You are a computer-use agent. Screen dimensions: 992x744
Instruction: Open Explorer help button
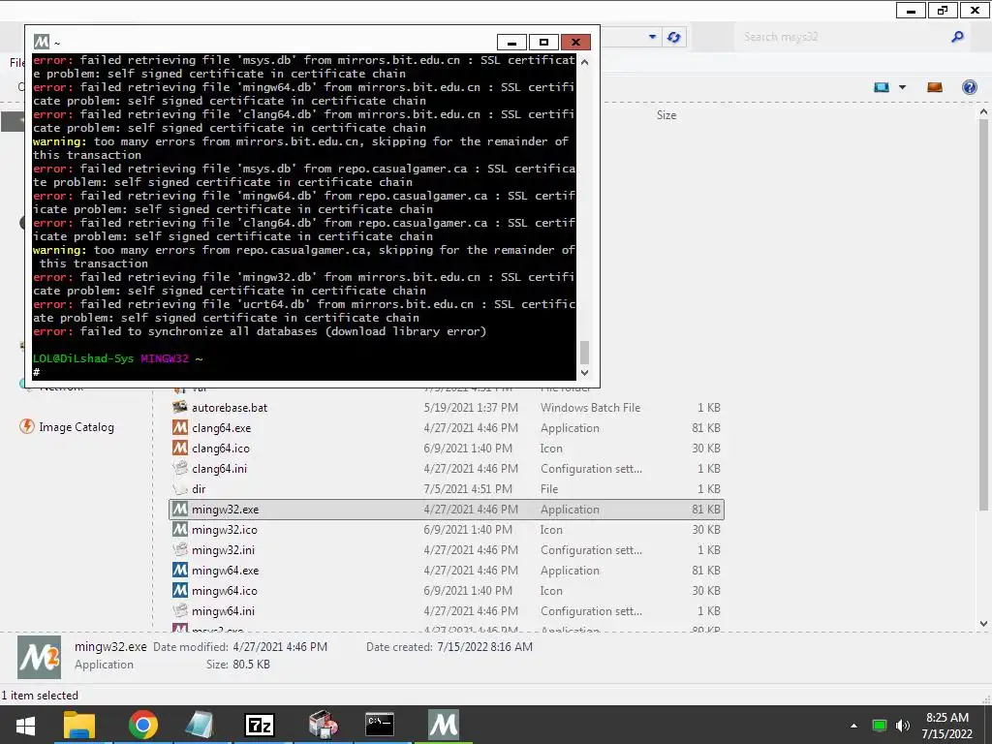click(x=969, y=87)
